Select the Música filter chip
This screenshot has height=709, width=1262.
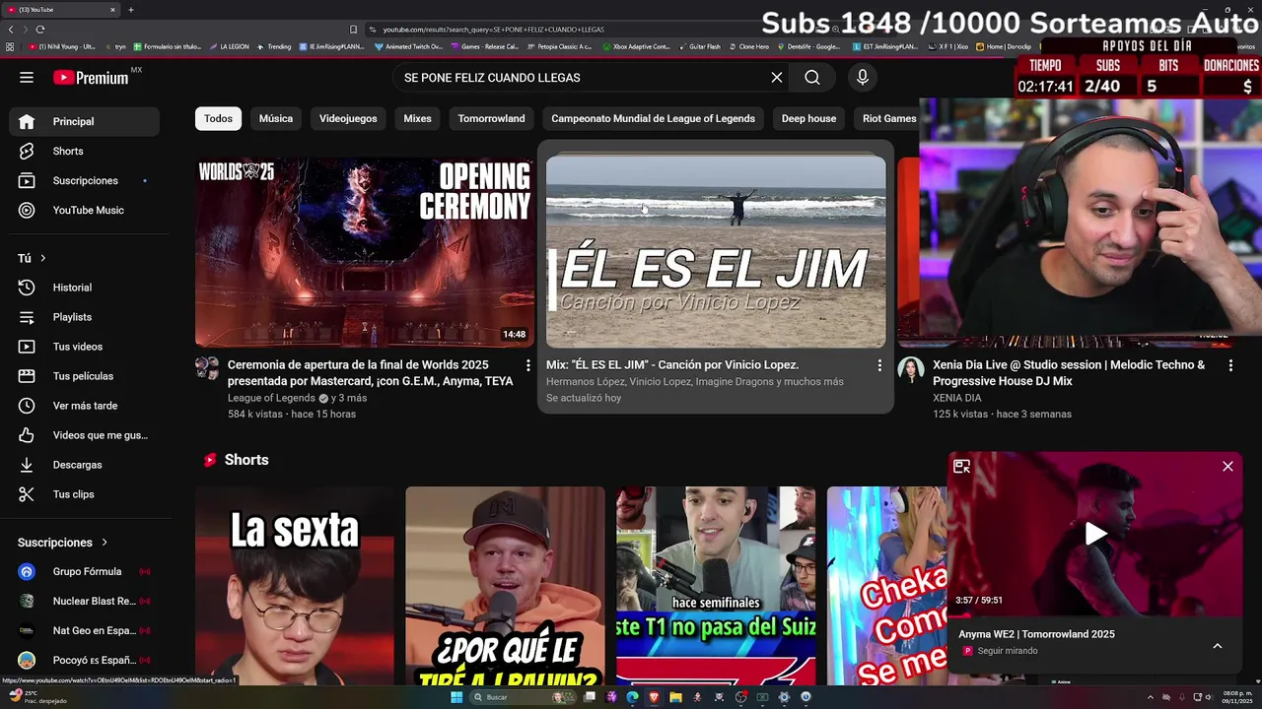276,118
